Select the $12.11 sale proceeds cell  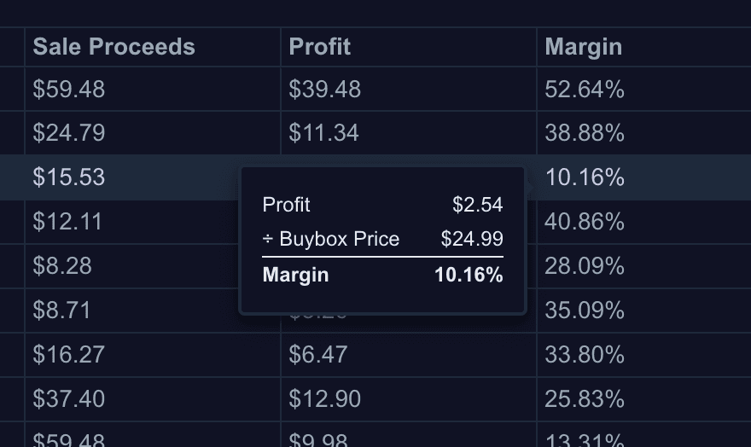(67, 222)
